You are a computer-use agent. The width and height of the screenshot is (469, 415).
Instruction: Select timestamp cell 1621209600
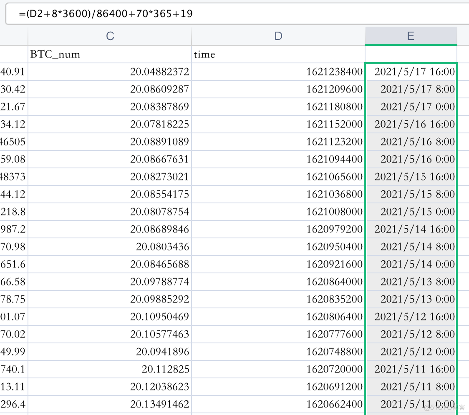278,89
